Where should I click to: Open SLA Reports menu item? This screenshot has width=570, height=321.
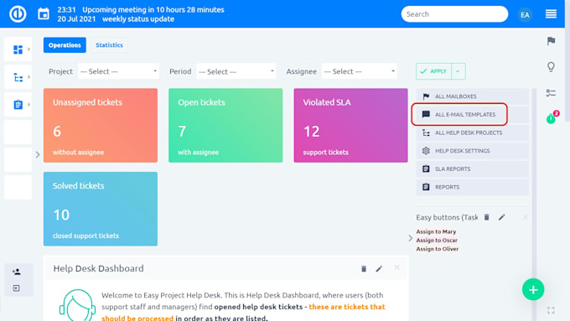coord(472,169)
